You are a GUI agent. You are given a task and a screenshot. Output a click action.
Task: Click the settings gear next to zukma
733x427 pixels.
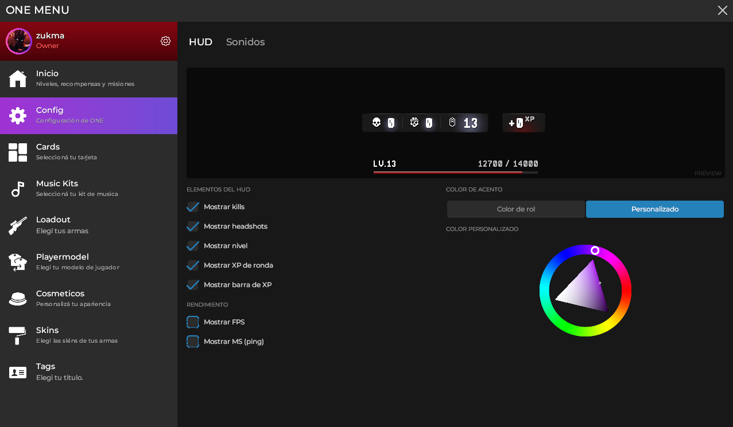pos(165,41)
